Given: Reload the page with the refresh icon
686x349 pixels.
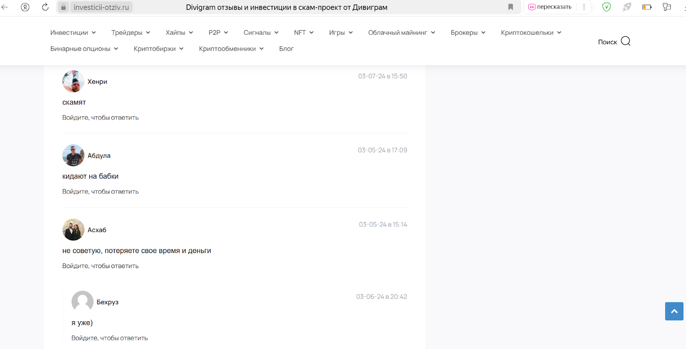Looking at the screenshot, I should tap(45, 7).
